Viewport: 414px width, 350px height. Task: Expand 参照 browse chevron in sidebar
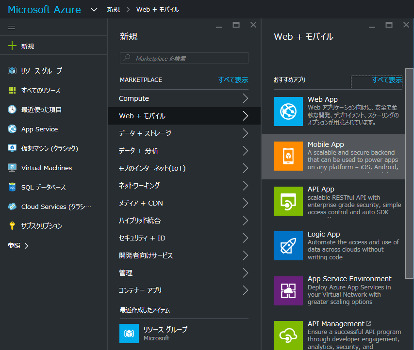point(26,246)
